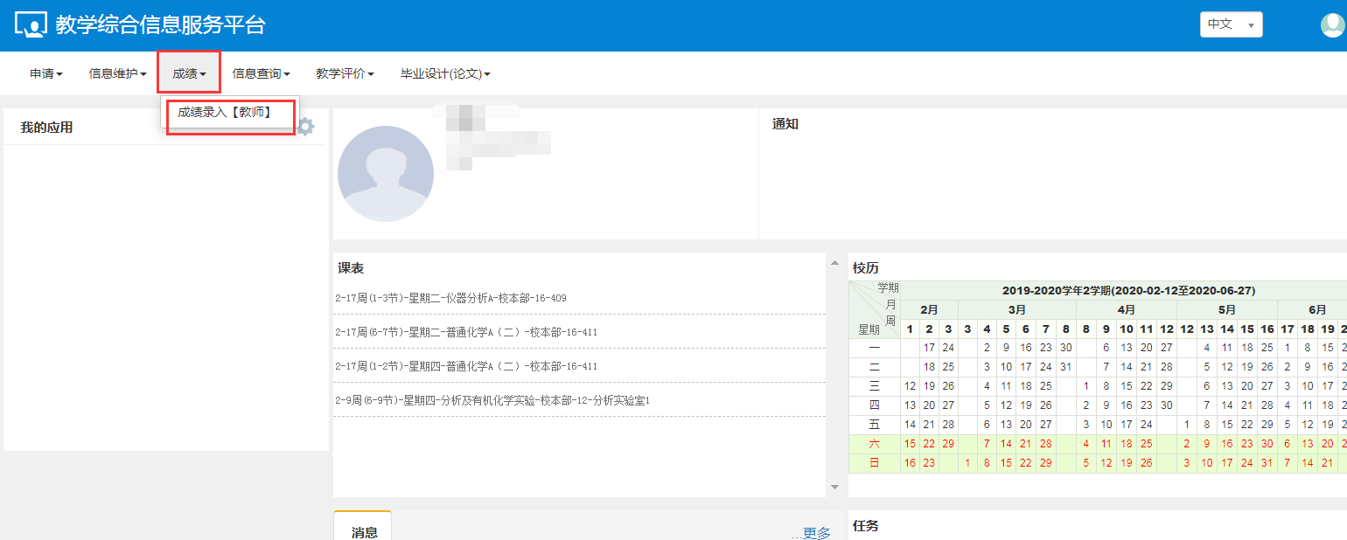
Task: Open the 中文 language dropdown
Action: tap(1231, 24)
